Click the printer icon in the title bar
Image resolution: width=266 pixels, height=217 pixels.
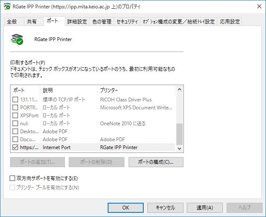6,7
